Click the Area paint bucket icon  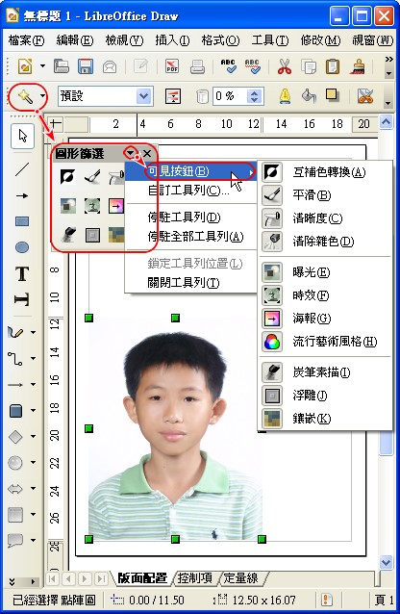tap(309, 96)
